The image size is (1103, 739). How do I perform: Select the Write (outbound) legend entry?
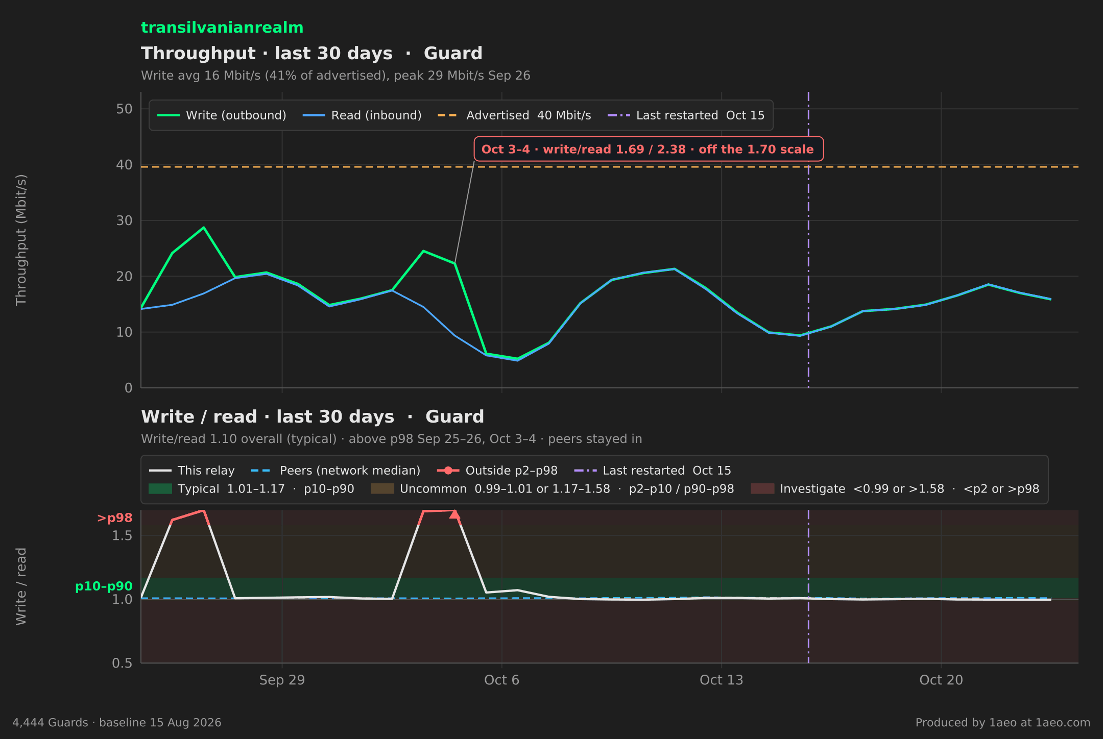pos(222,115)
